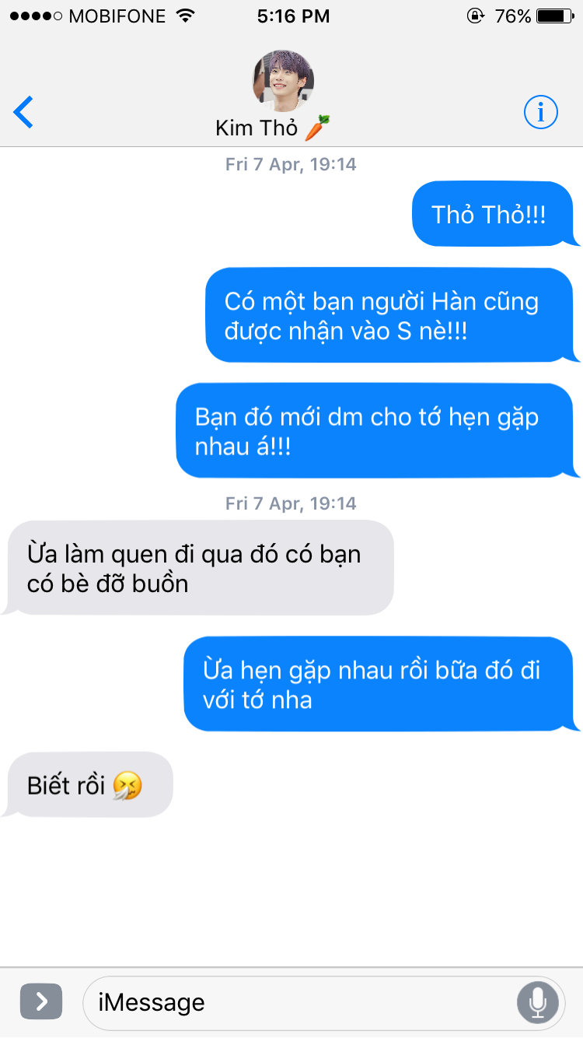
Task: Tap the first "Fri 7 Apr, 19:14" timestamp
Action: pos(291,164)
